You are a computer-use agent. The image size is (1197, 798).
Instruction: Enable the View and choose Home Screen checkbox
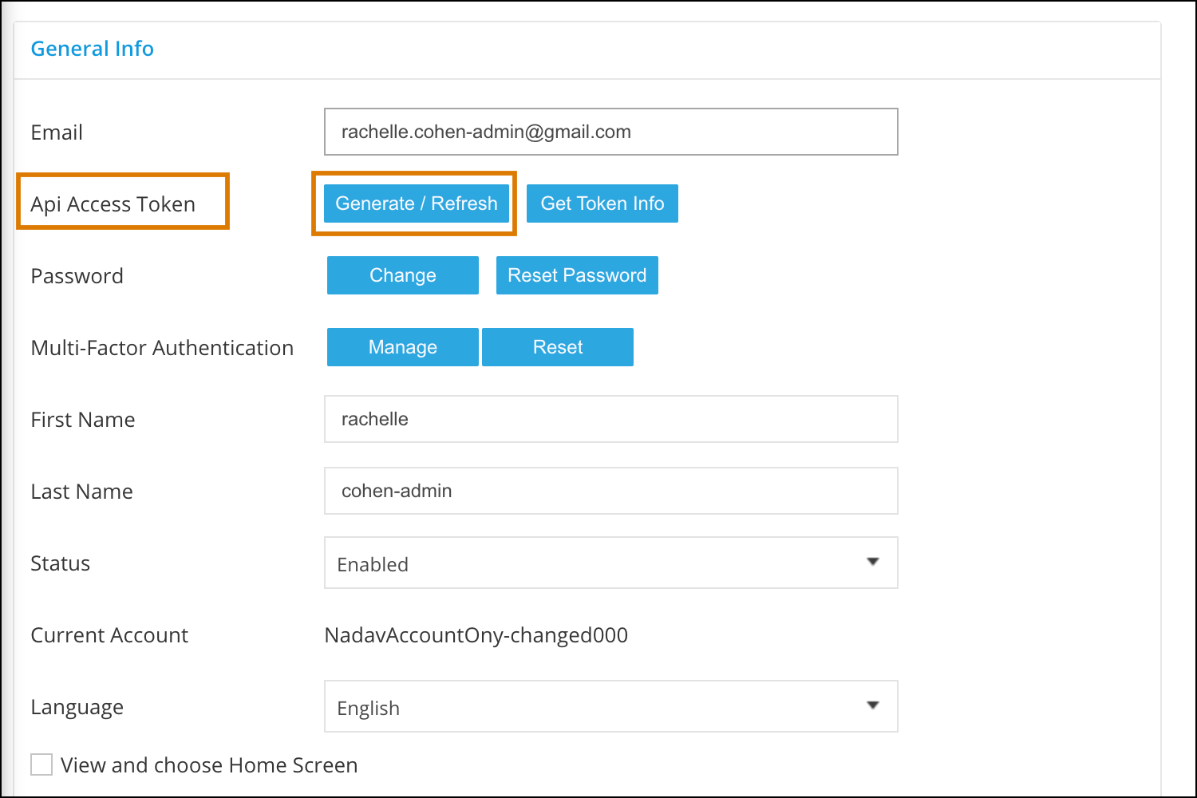click(41, 764)
